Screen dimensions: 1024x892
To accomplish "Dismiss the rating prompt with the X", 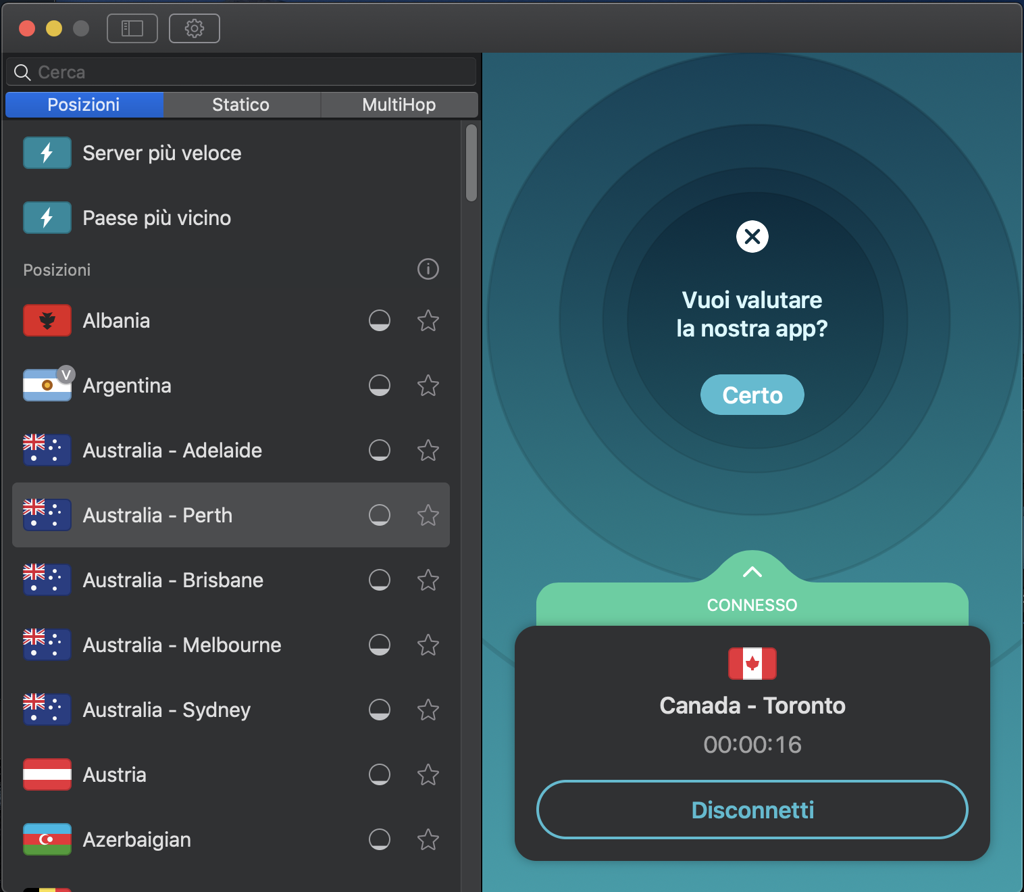I will pos(752,237).
